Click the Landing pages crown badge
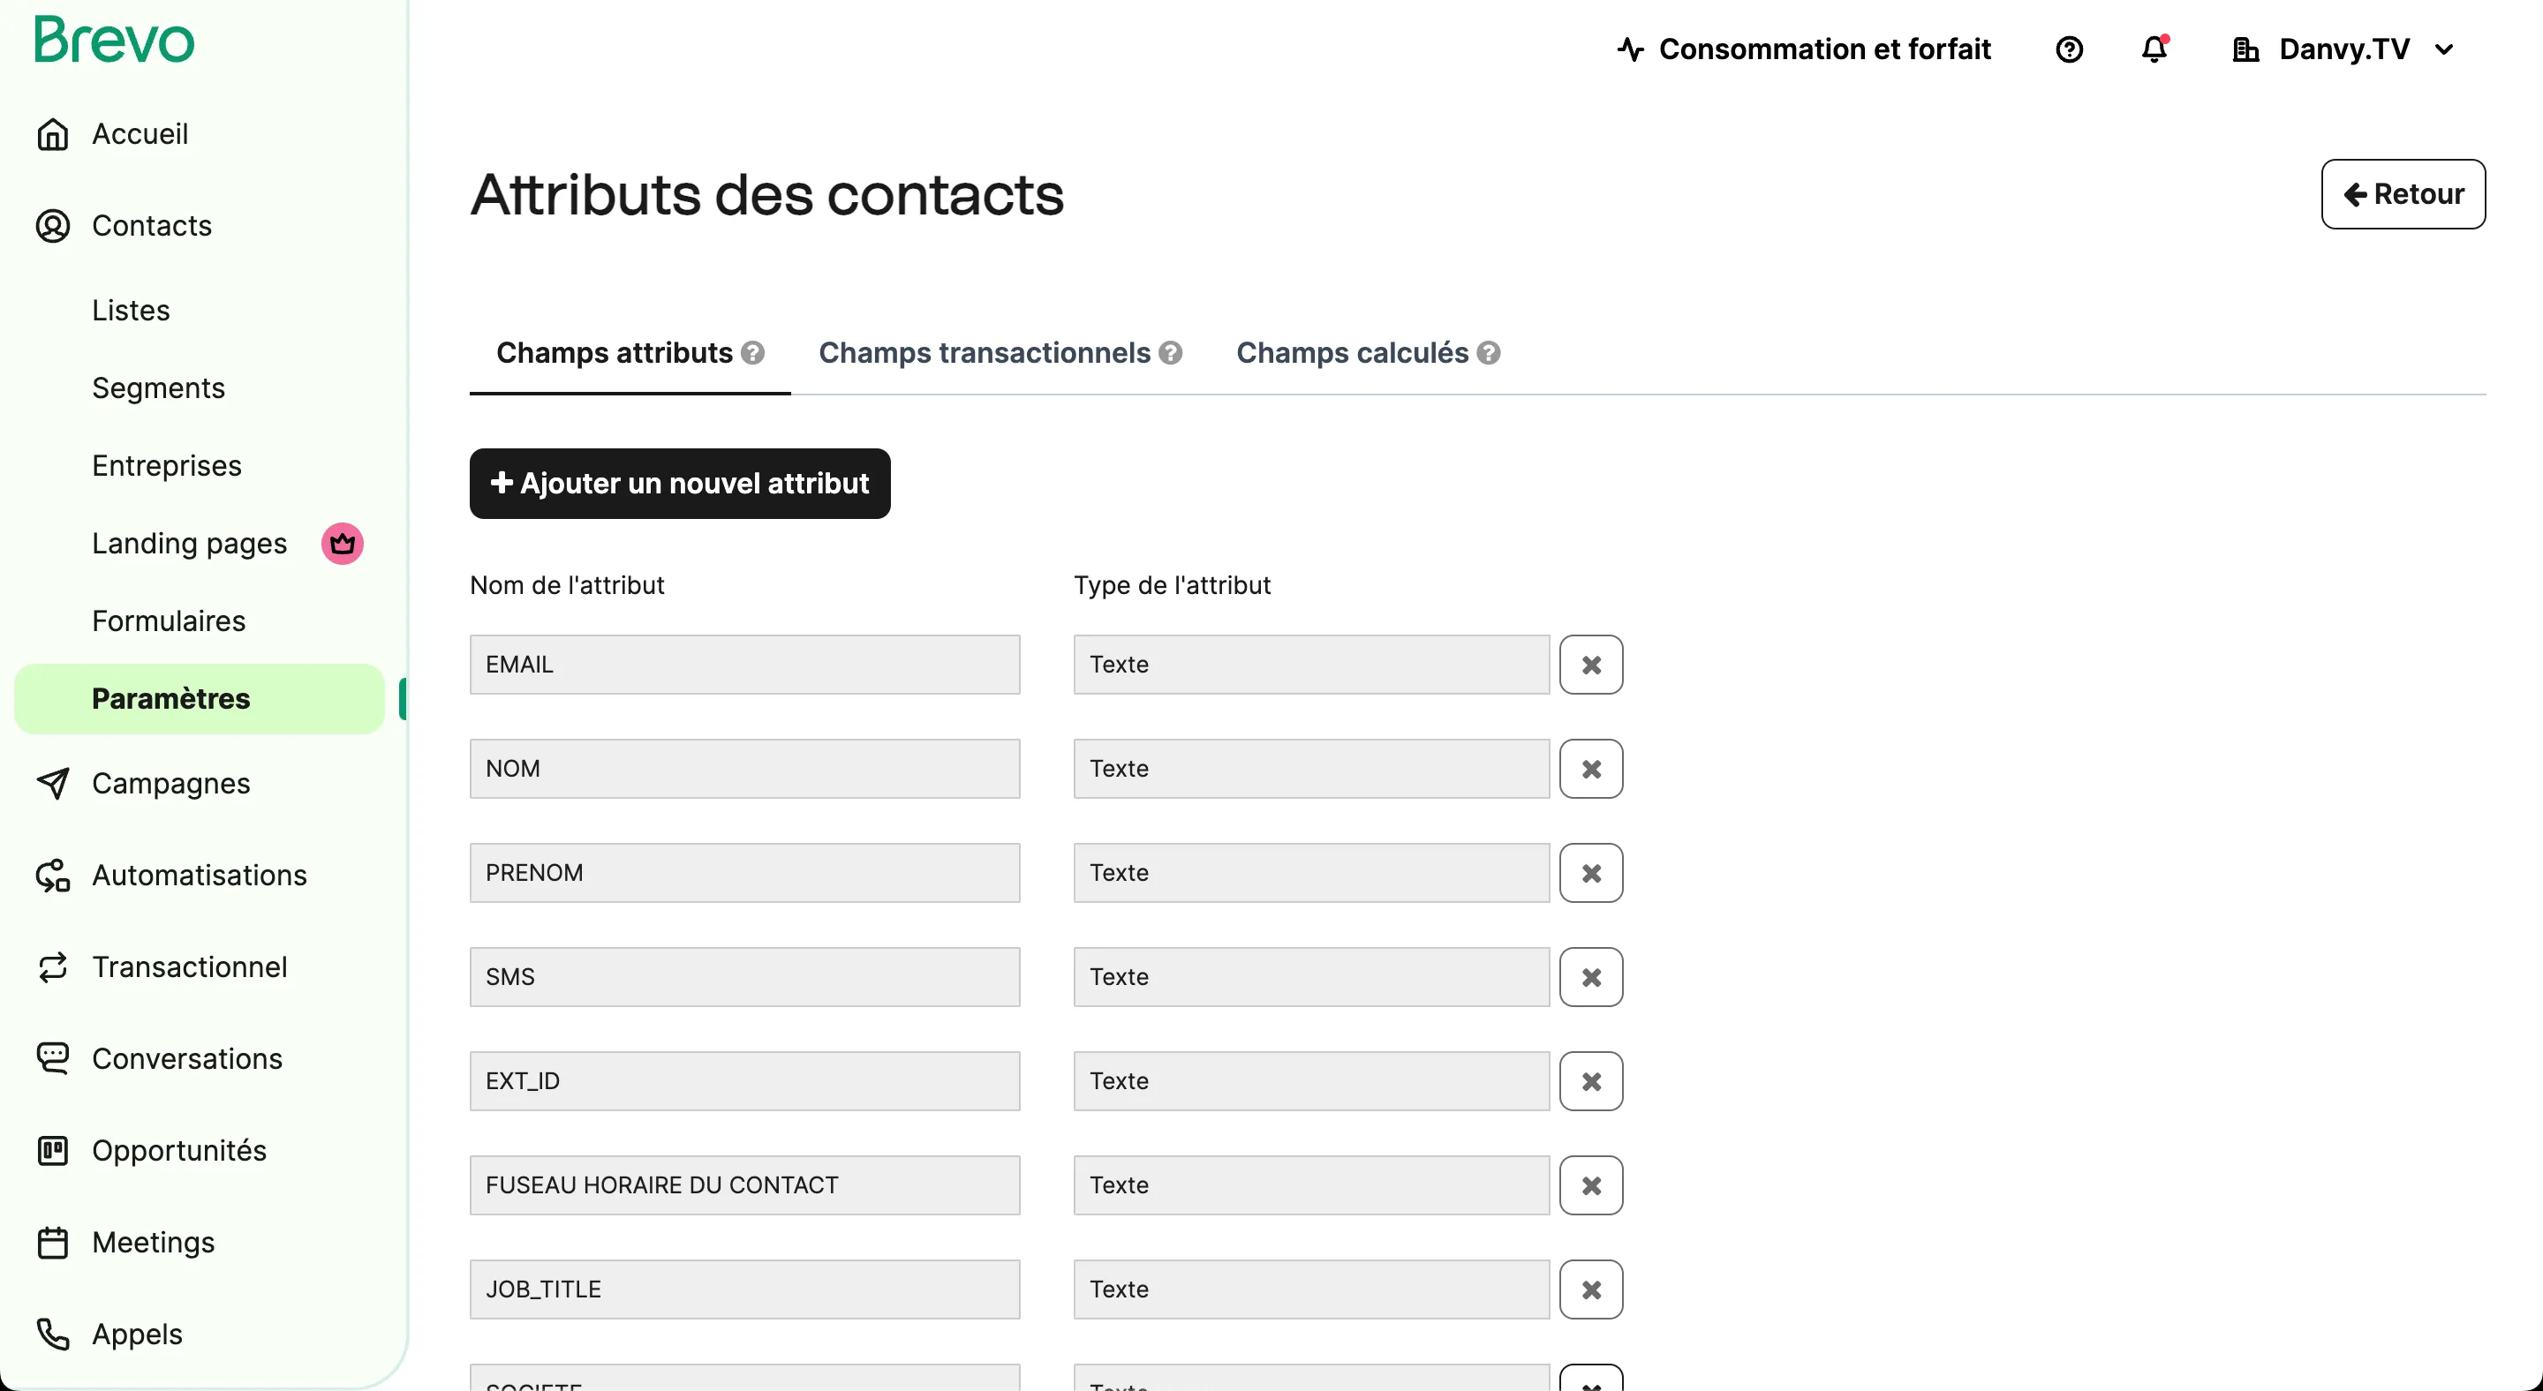Image resolution: width=2543 pixels, height=1391 pixels. (x=343, y=544)
